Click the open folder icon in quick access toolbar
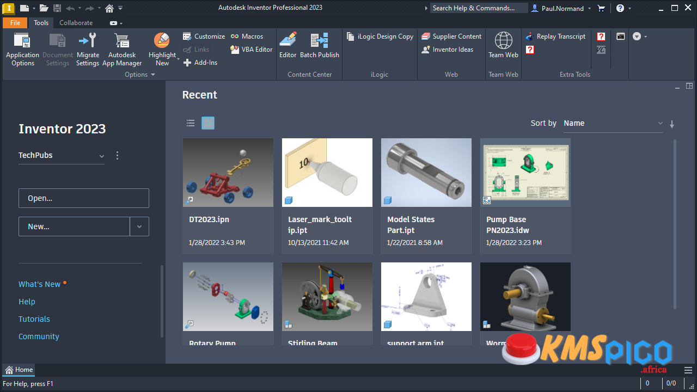 (44, 8)
